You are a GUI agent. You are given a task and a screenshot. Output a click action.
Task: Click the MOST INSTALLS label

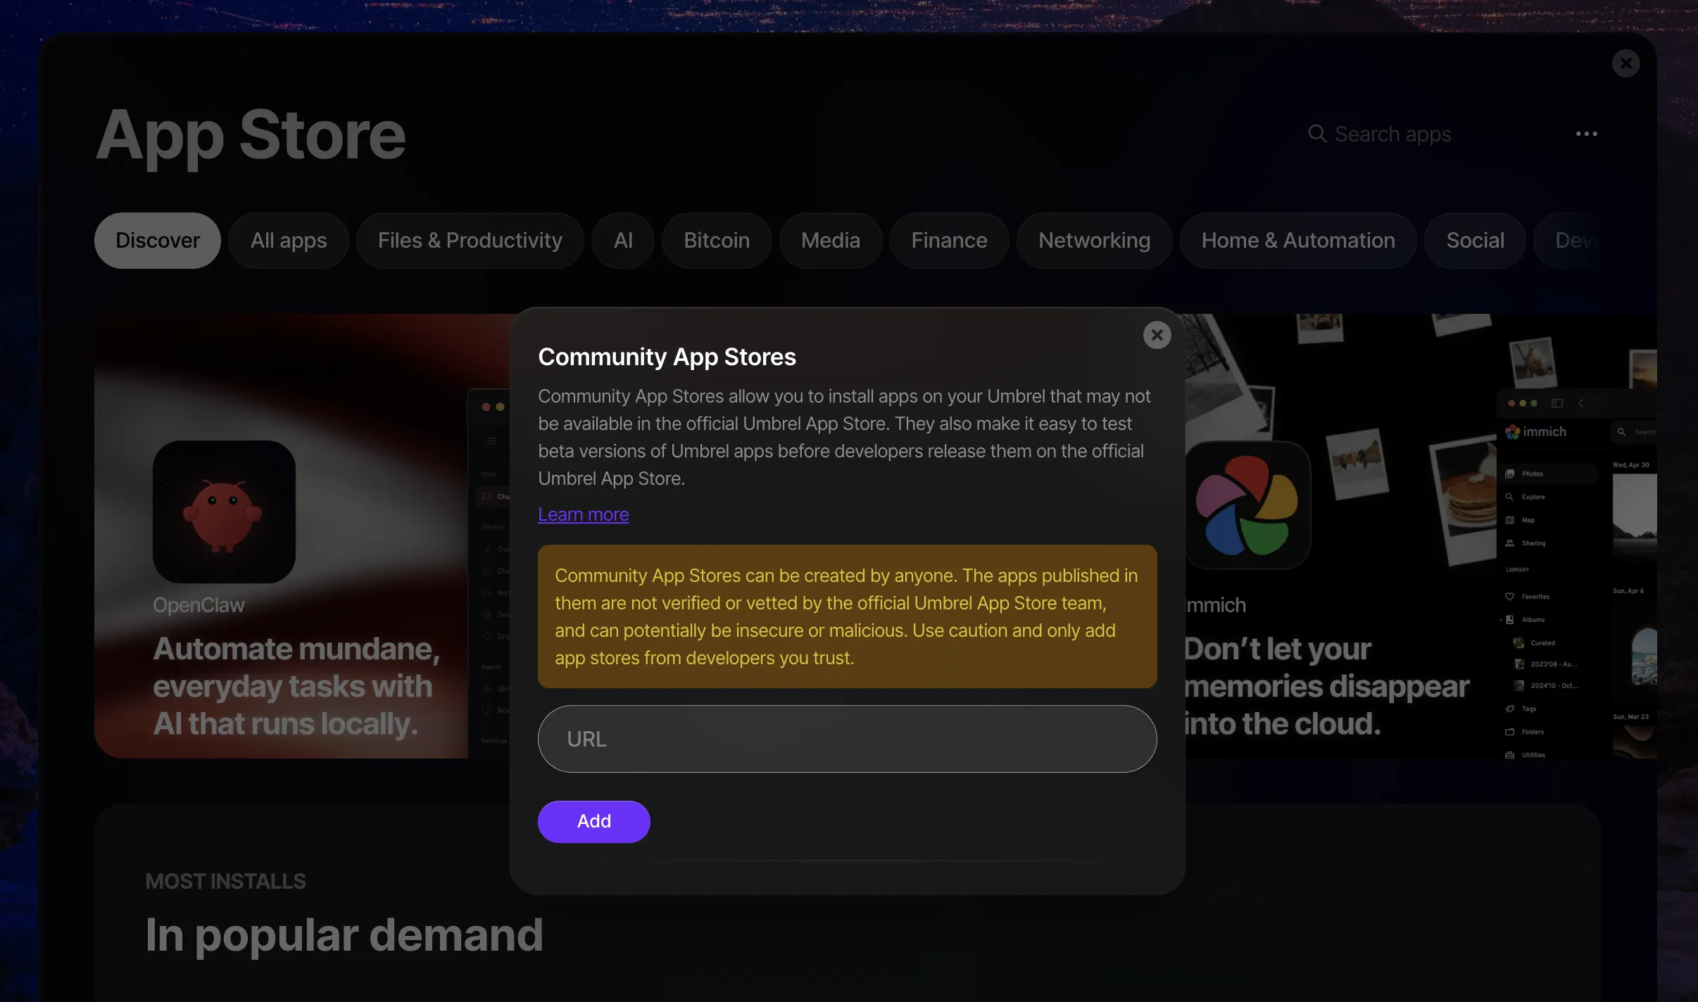(225, 881)
